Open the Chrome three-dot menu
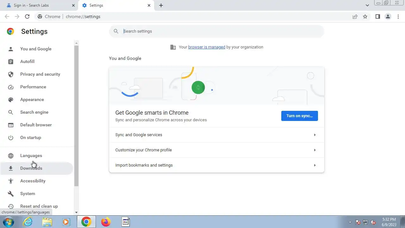 pyautogui.click(x=398, y=16)
